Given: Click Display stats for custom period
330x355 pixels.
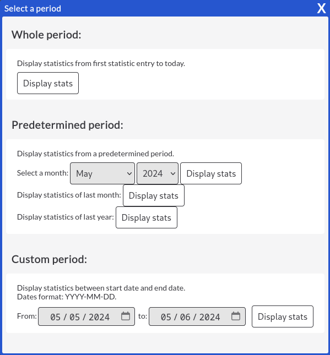Looking at the screenshot, I should tap(283, 316).
